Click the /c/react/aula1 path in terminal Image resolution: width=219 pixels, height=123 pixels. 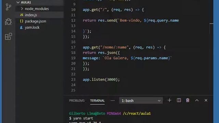(137, 113)
